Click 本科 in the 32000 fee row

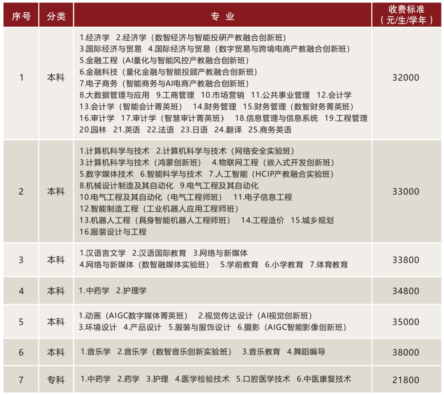coord(56,77)
